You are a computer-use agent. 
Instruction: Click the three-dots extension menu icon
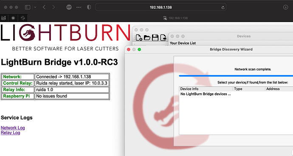pyautogui.click(x=79, y=7)
